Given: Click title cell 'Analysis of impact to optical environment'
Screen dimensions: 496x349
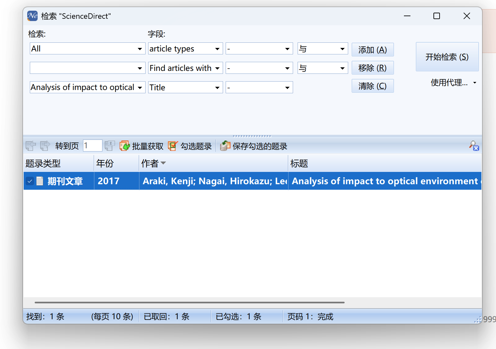Looking at the screenshot, I should (385, 181).
